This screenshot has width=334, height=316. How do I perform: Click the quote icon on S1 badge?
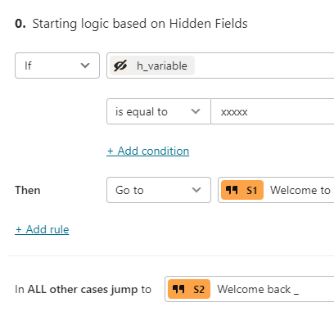[232, 190]
